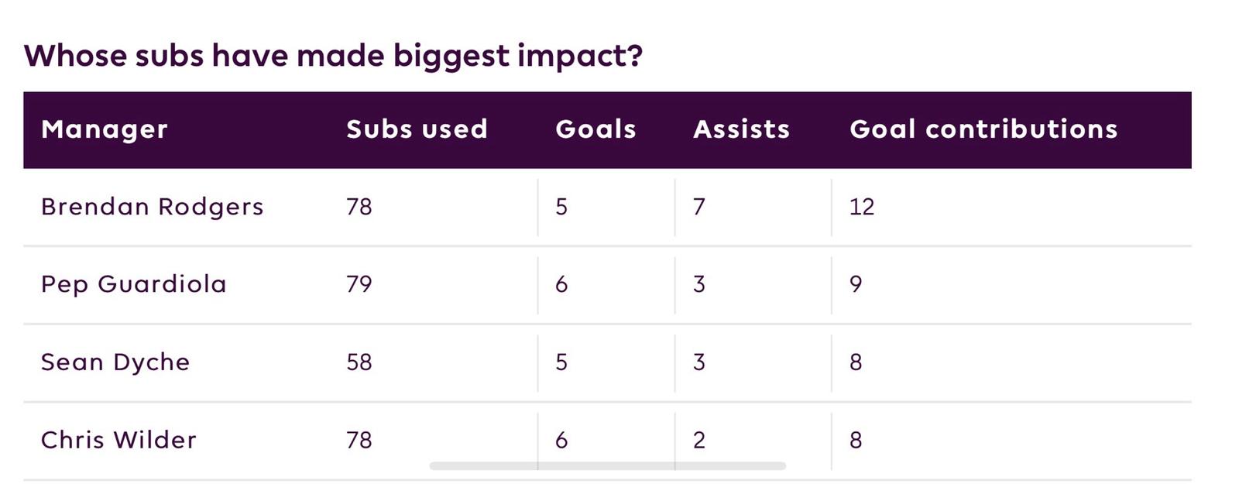Click the horizontal scrollbar below the table
Screen dimensions: 1239x484
coord(607,466)
